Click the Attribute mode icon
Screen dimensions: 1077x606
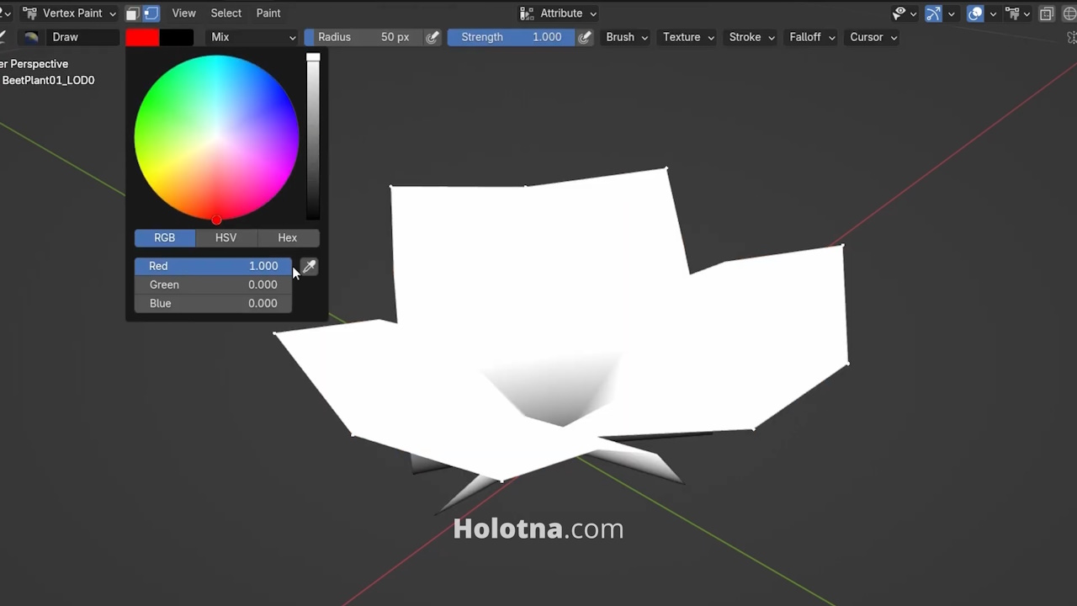coord(527,13)
